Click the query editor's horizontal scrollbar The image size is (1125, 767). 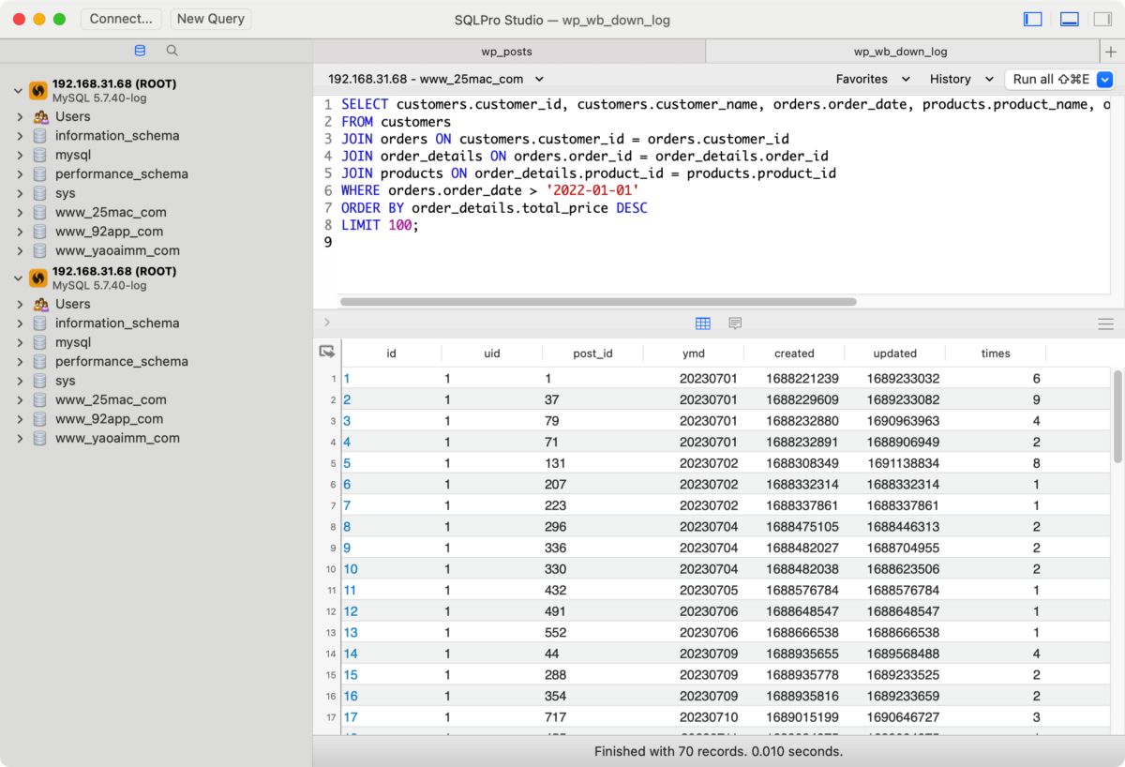598,302
